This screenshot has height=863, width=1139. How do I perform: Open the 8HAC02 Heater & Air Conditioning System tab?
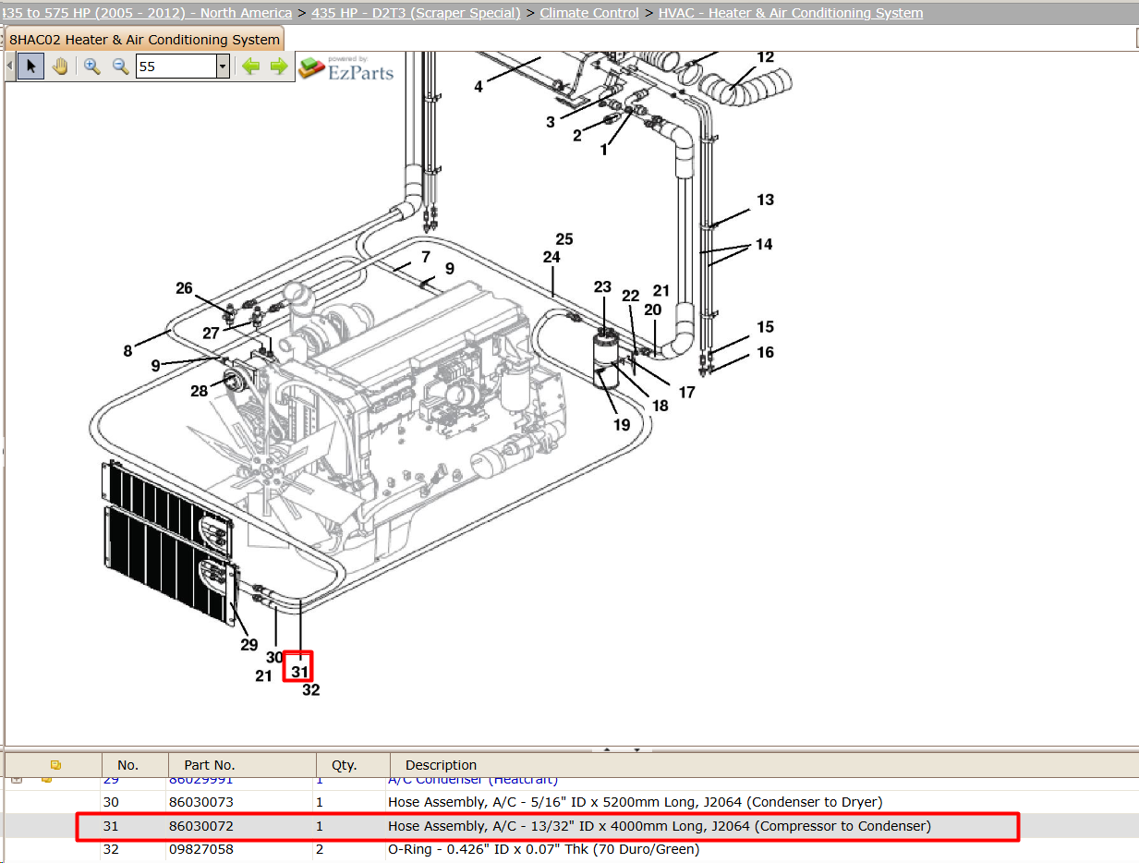(x=144, y=40)
